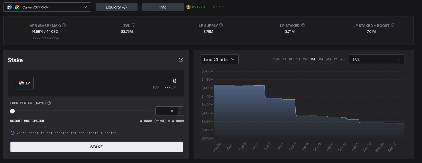Select the 1W chart timeframe
The height and width of the screenshot is (163, 422).
pyautogui.click(x=305, y=59)
